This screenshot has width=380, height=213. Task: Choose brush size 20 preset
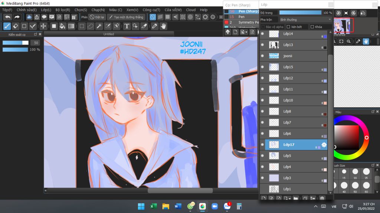coord(355,172)
